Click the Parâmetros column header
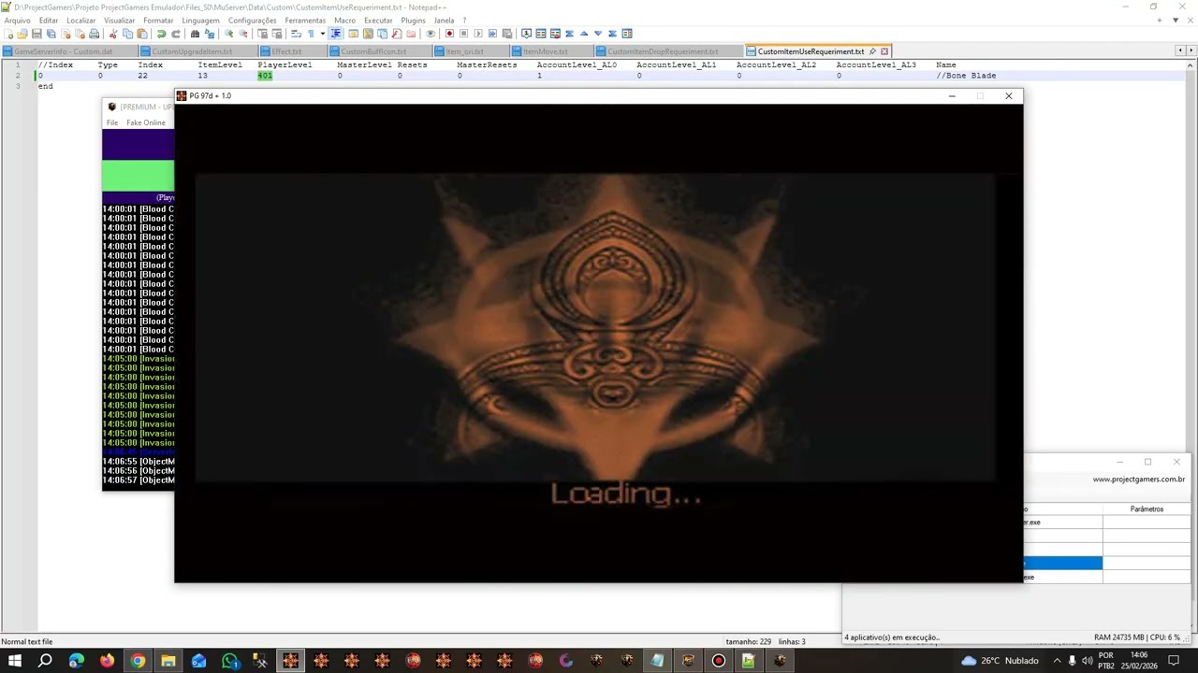This screenshot has width=1198, height=673. coord(1147,509)
